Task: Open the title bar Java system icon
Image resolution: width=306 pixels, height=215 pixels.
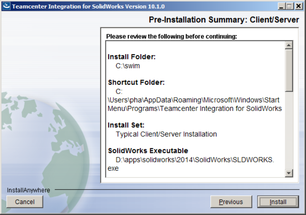Action: tap(6, 6)
